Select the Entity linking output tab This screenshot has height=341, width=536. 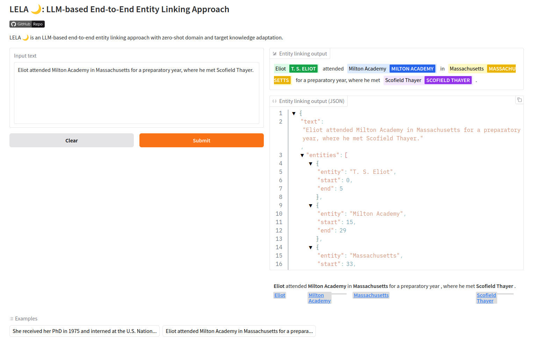click(303, 53)
